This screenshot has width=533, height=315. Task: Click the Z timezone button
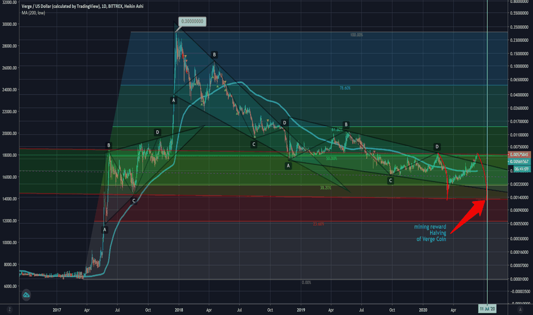[x=10, y=309]
